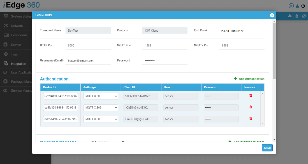
Task: Go to Network in the sidebar
Action: point(17,26)
